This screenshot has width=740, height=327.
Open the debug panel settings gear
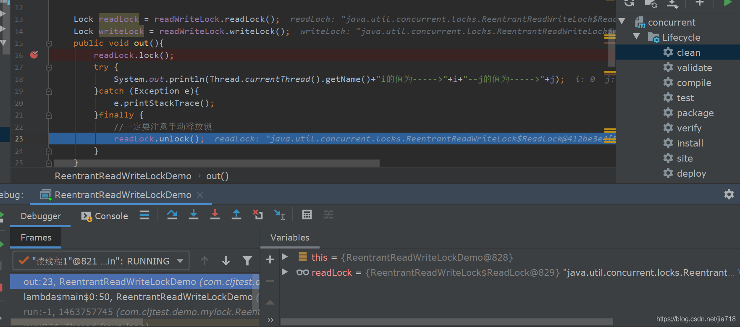click(729, 194)
